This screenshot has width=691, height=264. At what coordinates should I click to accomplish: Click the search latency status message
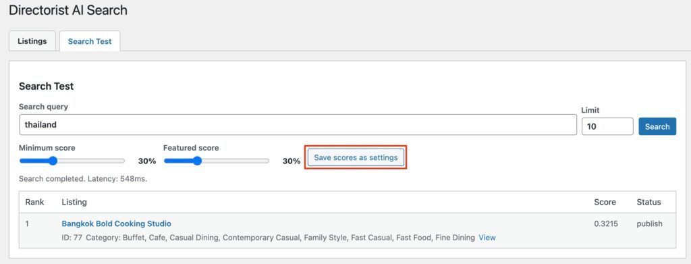pos(83,180)
